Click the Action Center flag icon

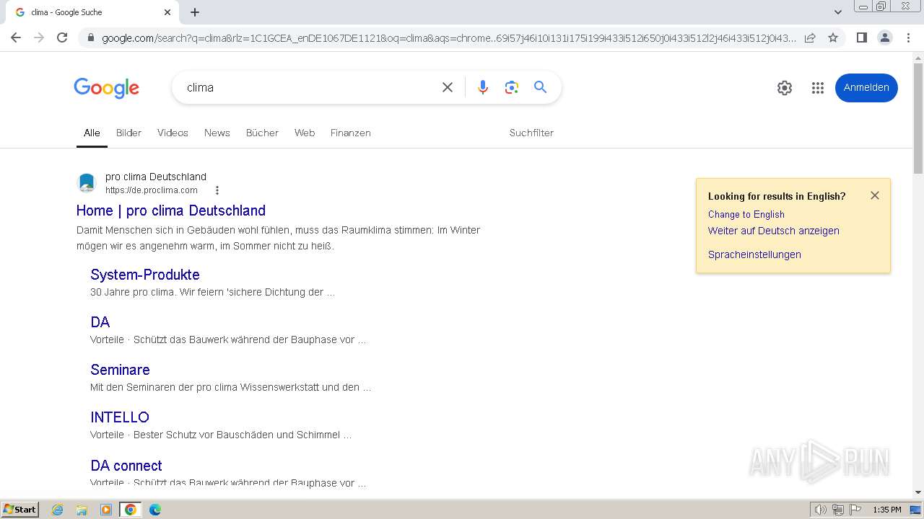[855, 510]
